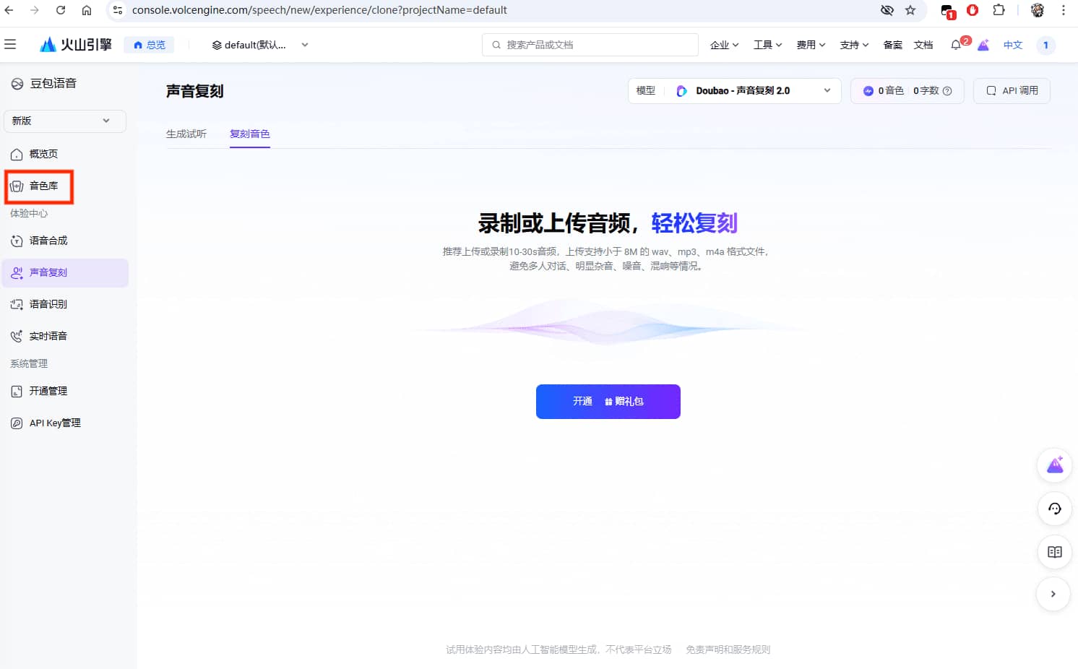1078x669 pixels.
Task: Open 语音识别 from the sidebar
Action: (x=48, y=303)
